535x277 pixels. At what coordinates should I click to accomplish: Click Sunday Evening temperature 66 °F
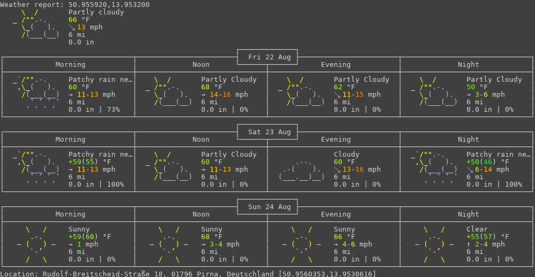pos(345,237)
